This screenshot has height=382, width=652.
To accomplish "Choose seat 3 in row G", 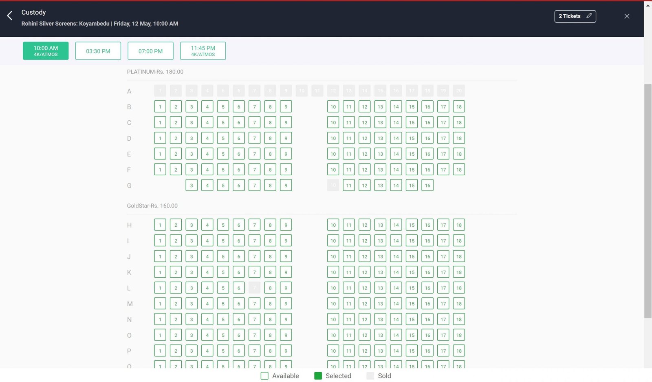I will tap(192, 185).
